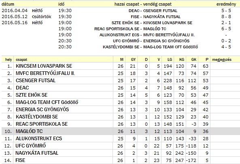Click the 'eredmény' header in fixtures
The height and width of the screenshot is (164, 240).
pos(226,4)
